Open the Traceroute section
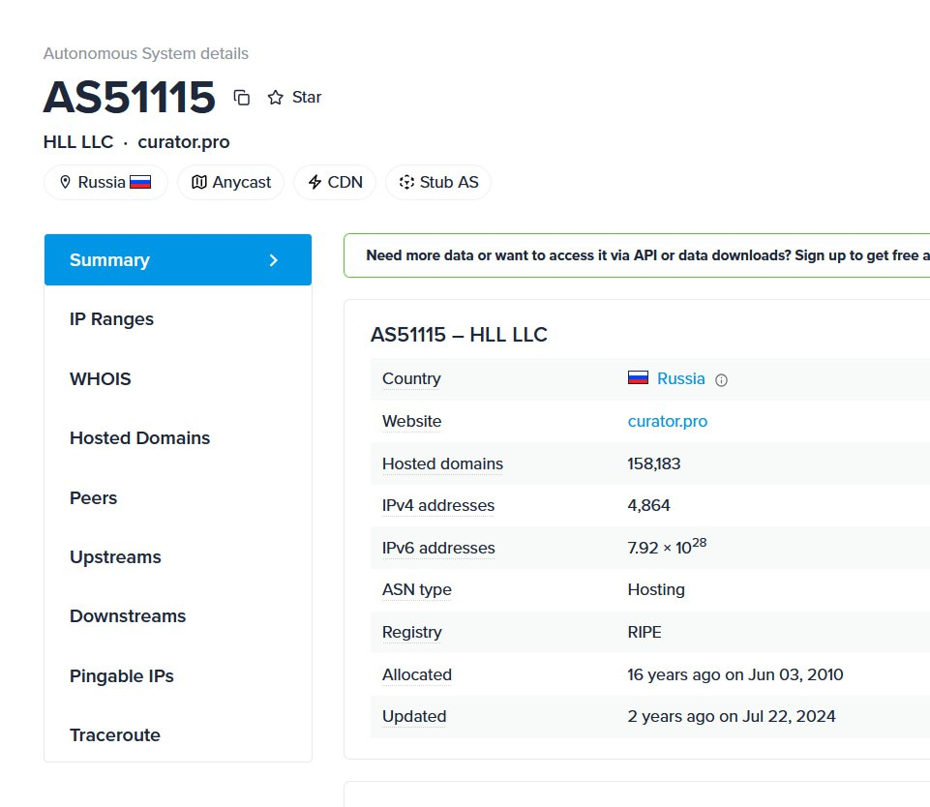The image size is (930, 807). [115, 735]
